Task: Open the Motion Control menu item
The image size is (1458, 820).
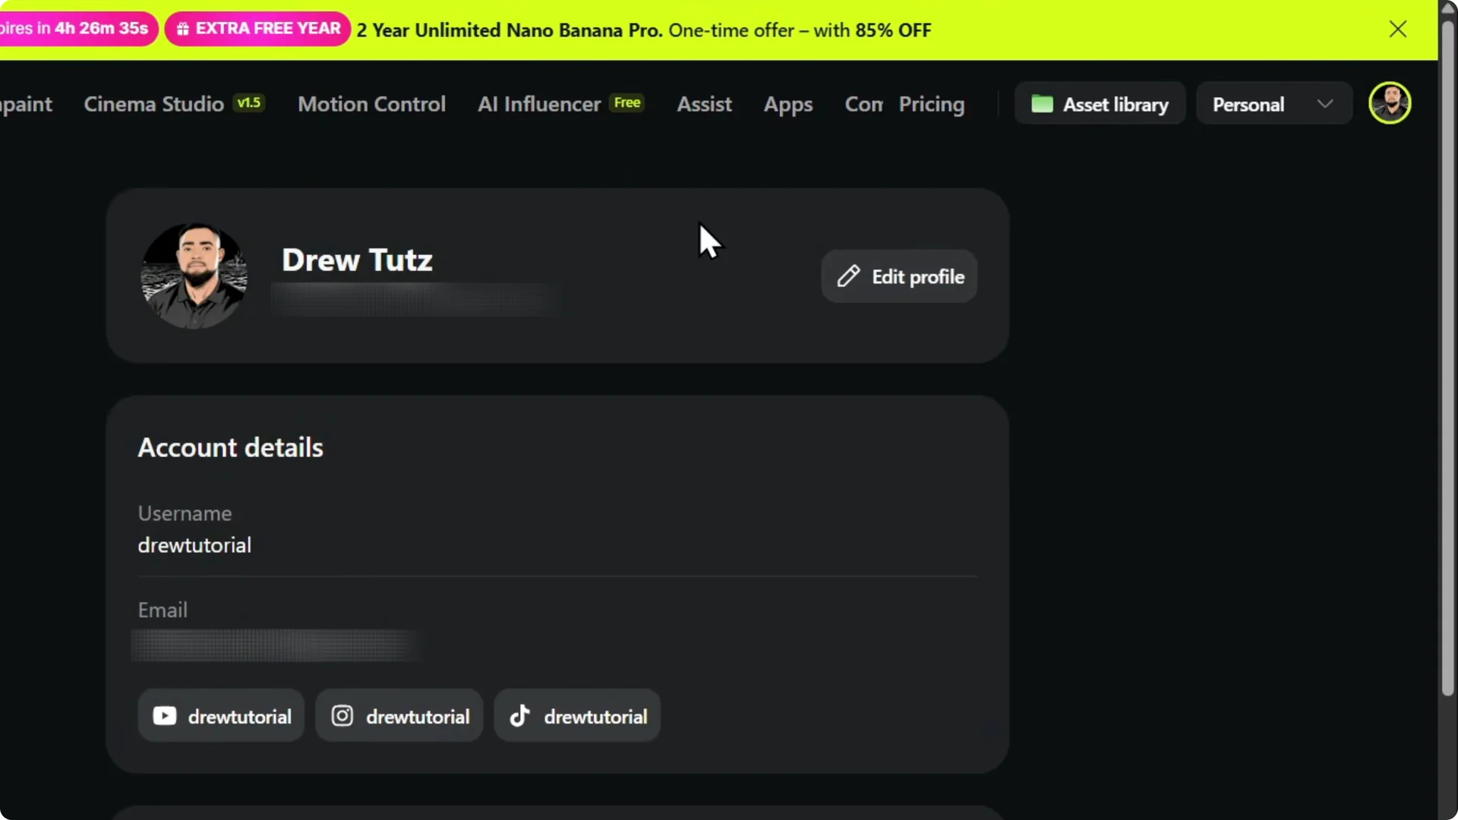Action: 371,104
